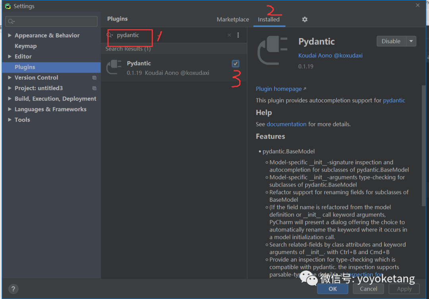Open the documentation link

coord(286,124)
